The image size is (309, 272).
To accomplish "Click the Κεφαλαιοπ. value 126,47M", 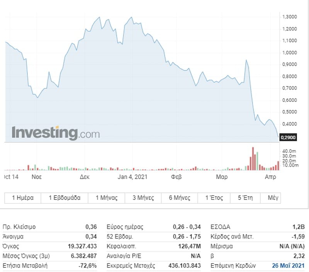I will (x=190, y=246).
